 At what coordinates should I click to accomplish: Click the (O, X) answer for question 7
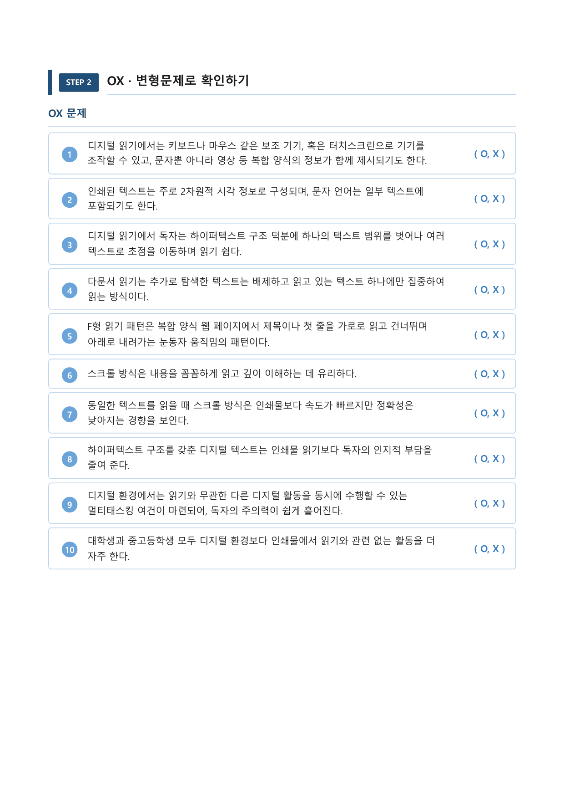pyautogui.click(x=489, y=413)
